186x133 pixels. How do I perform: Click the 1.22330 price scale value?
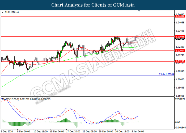point(180,47)
